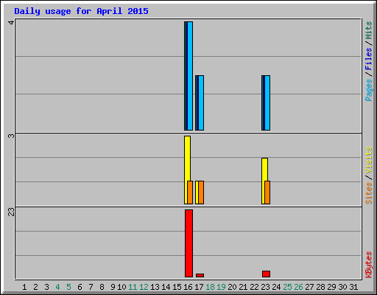Click the yellow Visits bar for day 17
Screen dimensions: 377x295
click(197, 192)
